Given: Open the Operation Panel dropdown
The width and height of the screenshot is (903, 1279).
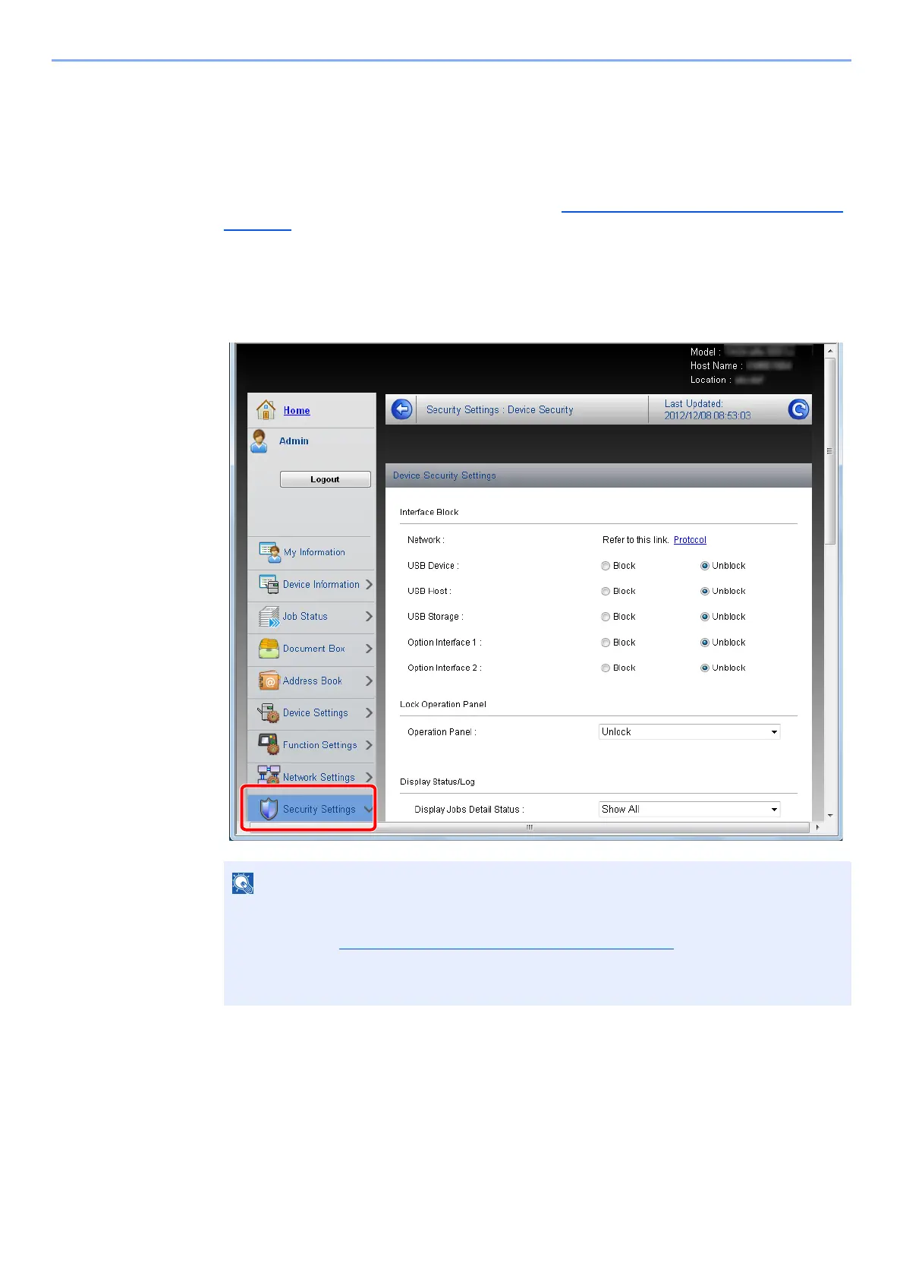Looking at the screenshot, I should pos(689,732).
